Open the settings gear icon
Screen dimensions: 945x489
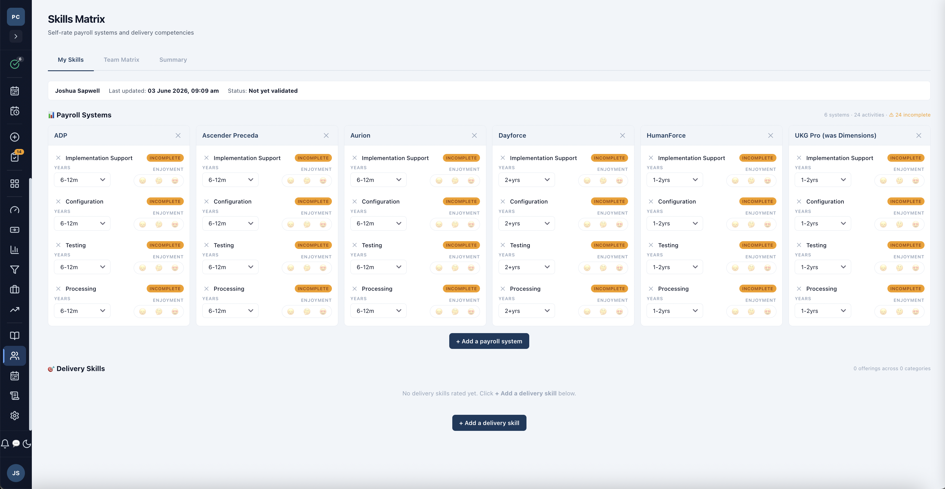(15, 416)
